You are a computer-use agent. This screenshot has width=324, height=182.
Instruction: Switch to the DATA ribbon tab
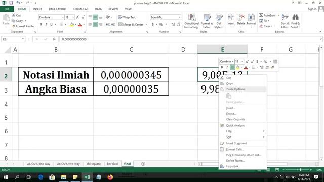click(98, 9)
